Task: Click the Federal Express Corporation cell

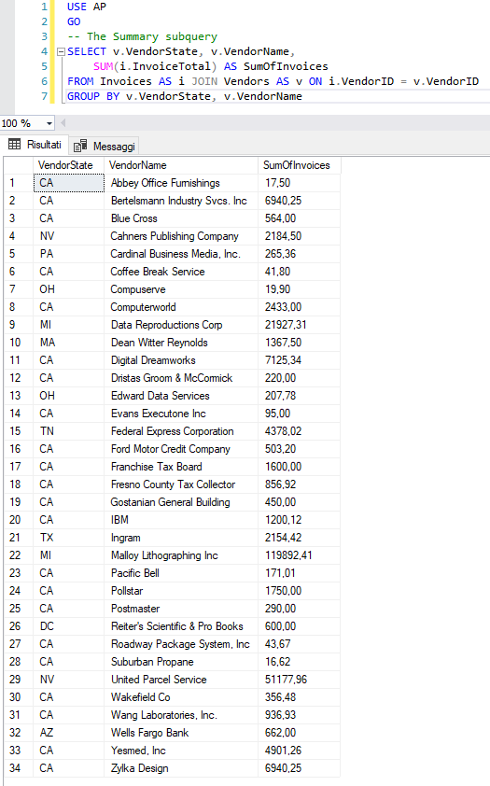Action: [x=181, y=431]
